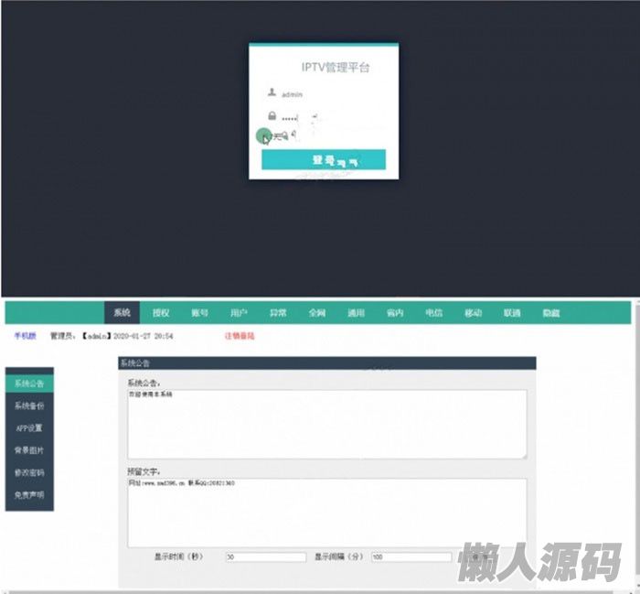The width and height of the screenshot is (640, 594).
Task: Open the 省内 top navigation tab
Action: [395, 313]
